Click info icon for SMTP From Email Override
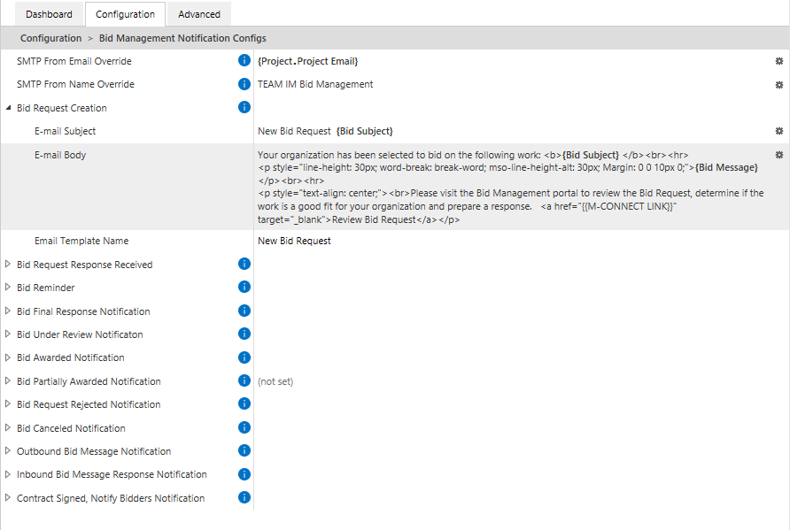 (244, 61)
